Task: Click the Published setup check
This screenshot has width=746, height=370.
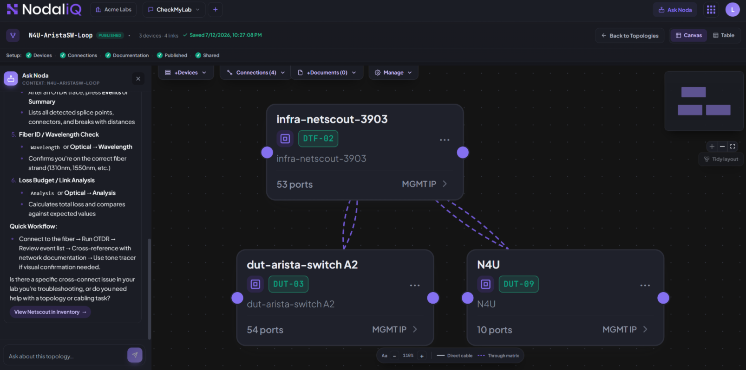Action: click(x=172, y=55)
